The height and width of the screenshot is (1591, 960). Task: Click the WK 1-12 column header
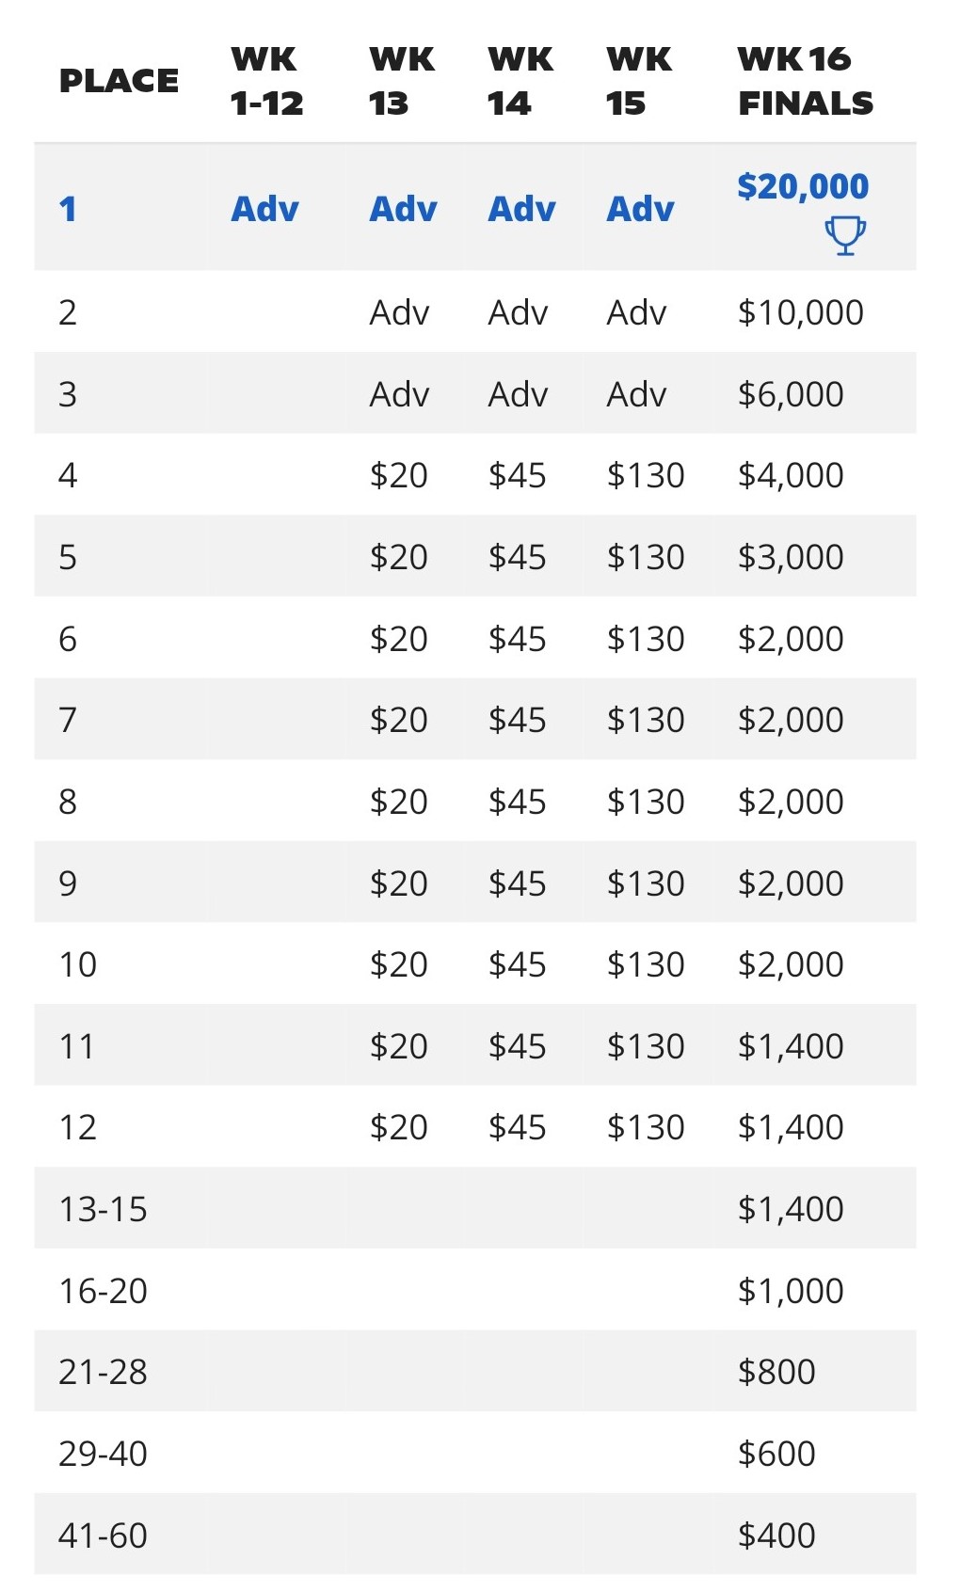pos(267,81)
